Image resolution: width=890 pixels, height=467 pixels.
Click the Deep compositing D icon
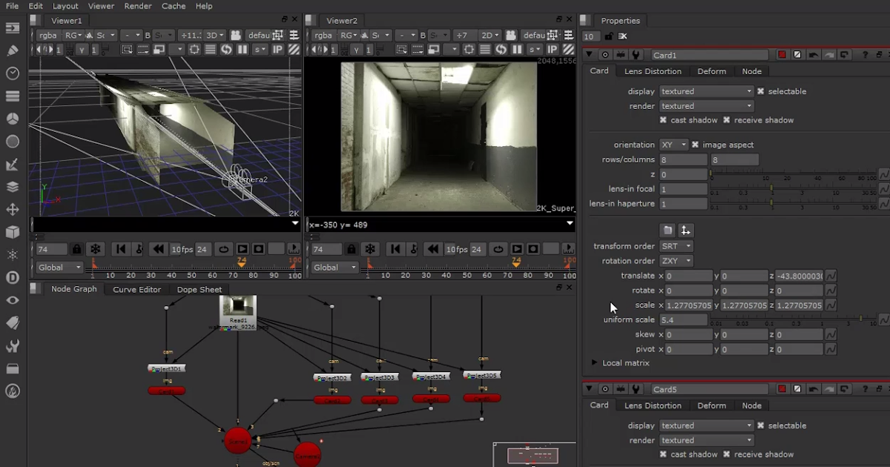tap(11, 279)
